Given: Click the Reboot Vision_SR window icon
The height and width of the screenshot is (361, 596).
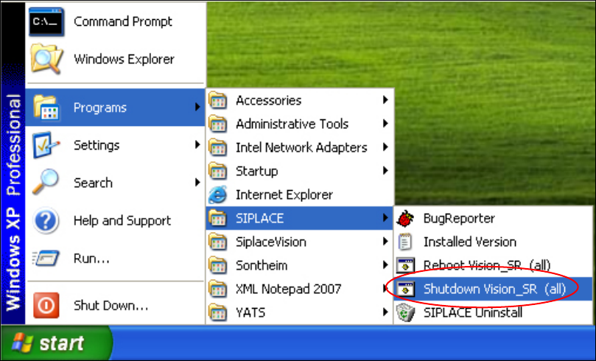Looking at the screenshot, I should pyautogui.click(x=405, y=265).
